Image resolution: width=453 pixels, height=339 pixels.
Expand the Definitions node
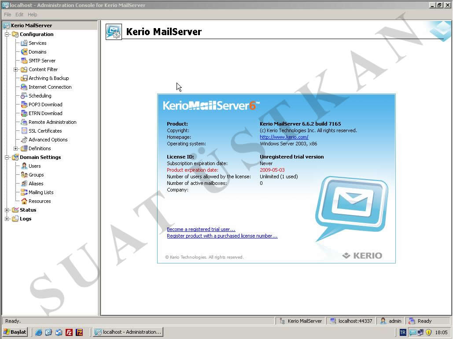point(16,148)
